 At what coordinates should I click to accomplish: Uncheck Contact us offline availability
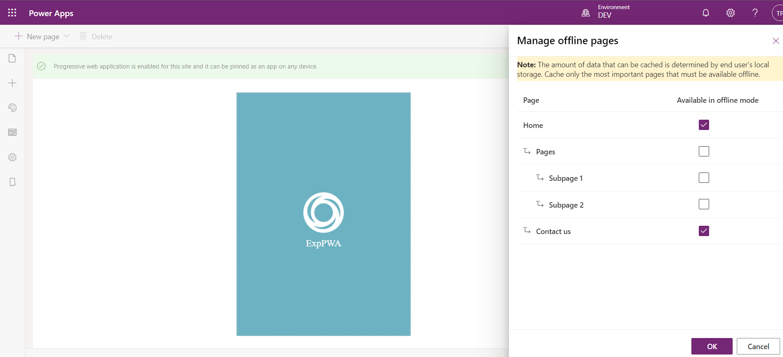(x=704, y=231)
